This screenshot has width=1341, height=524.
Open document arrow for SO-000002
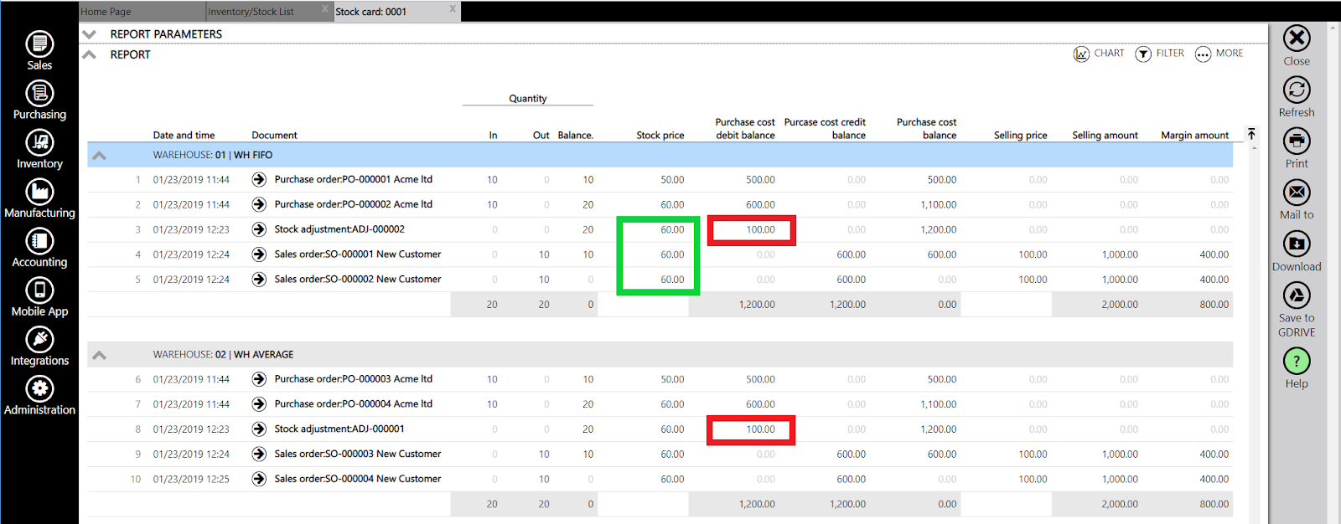point(259,280)
